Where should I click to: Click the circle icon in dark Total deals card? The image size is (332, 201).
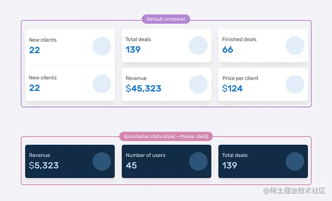point(295,162)
